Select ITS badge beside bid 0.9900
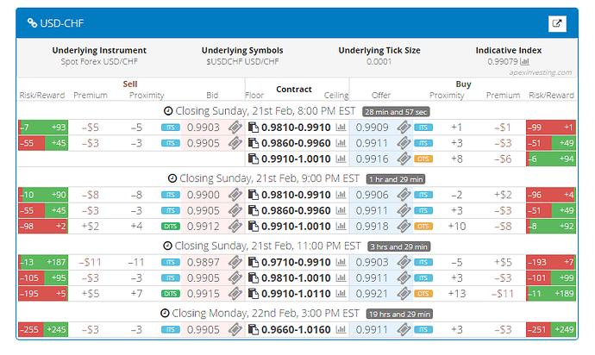Screen dimensions: 595x355 pyautogui.click(x=171, y=195)
